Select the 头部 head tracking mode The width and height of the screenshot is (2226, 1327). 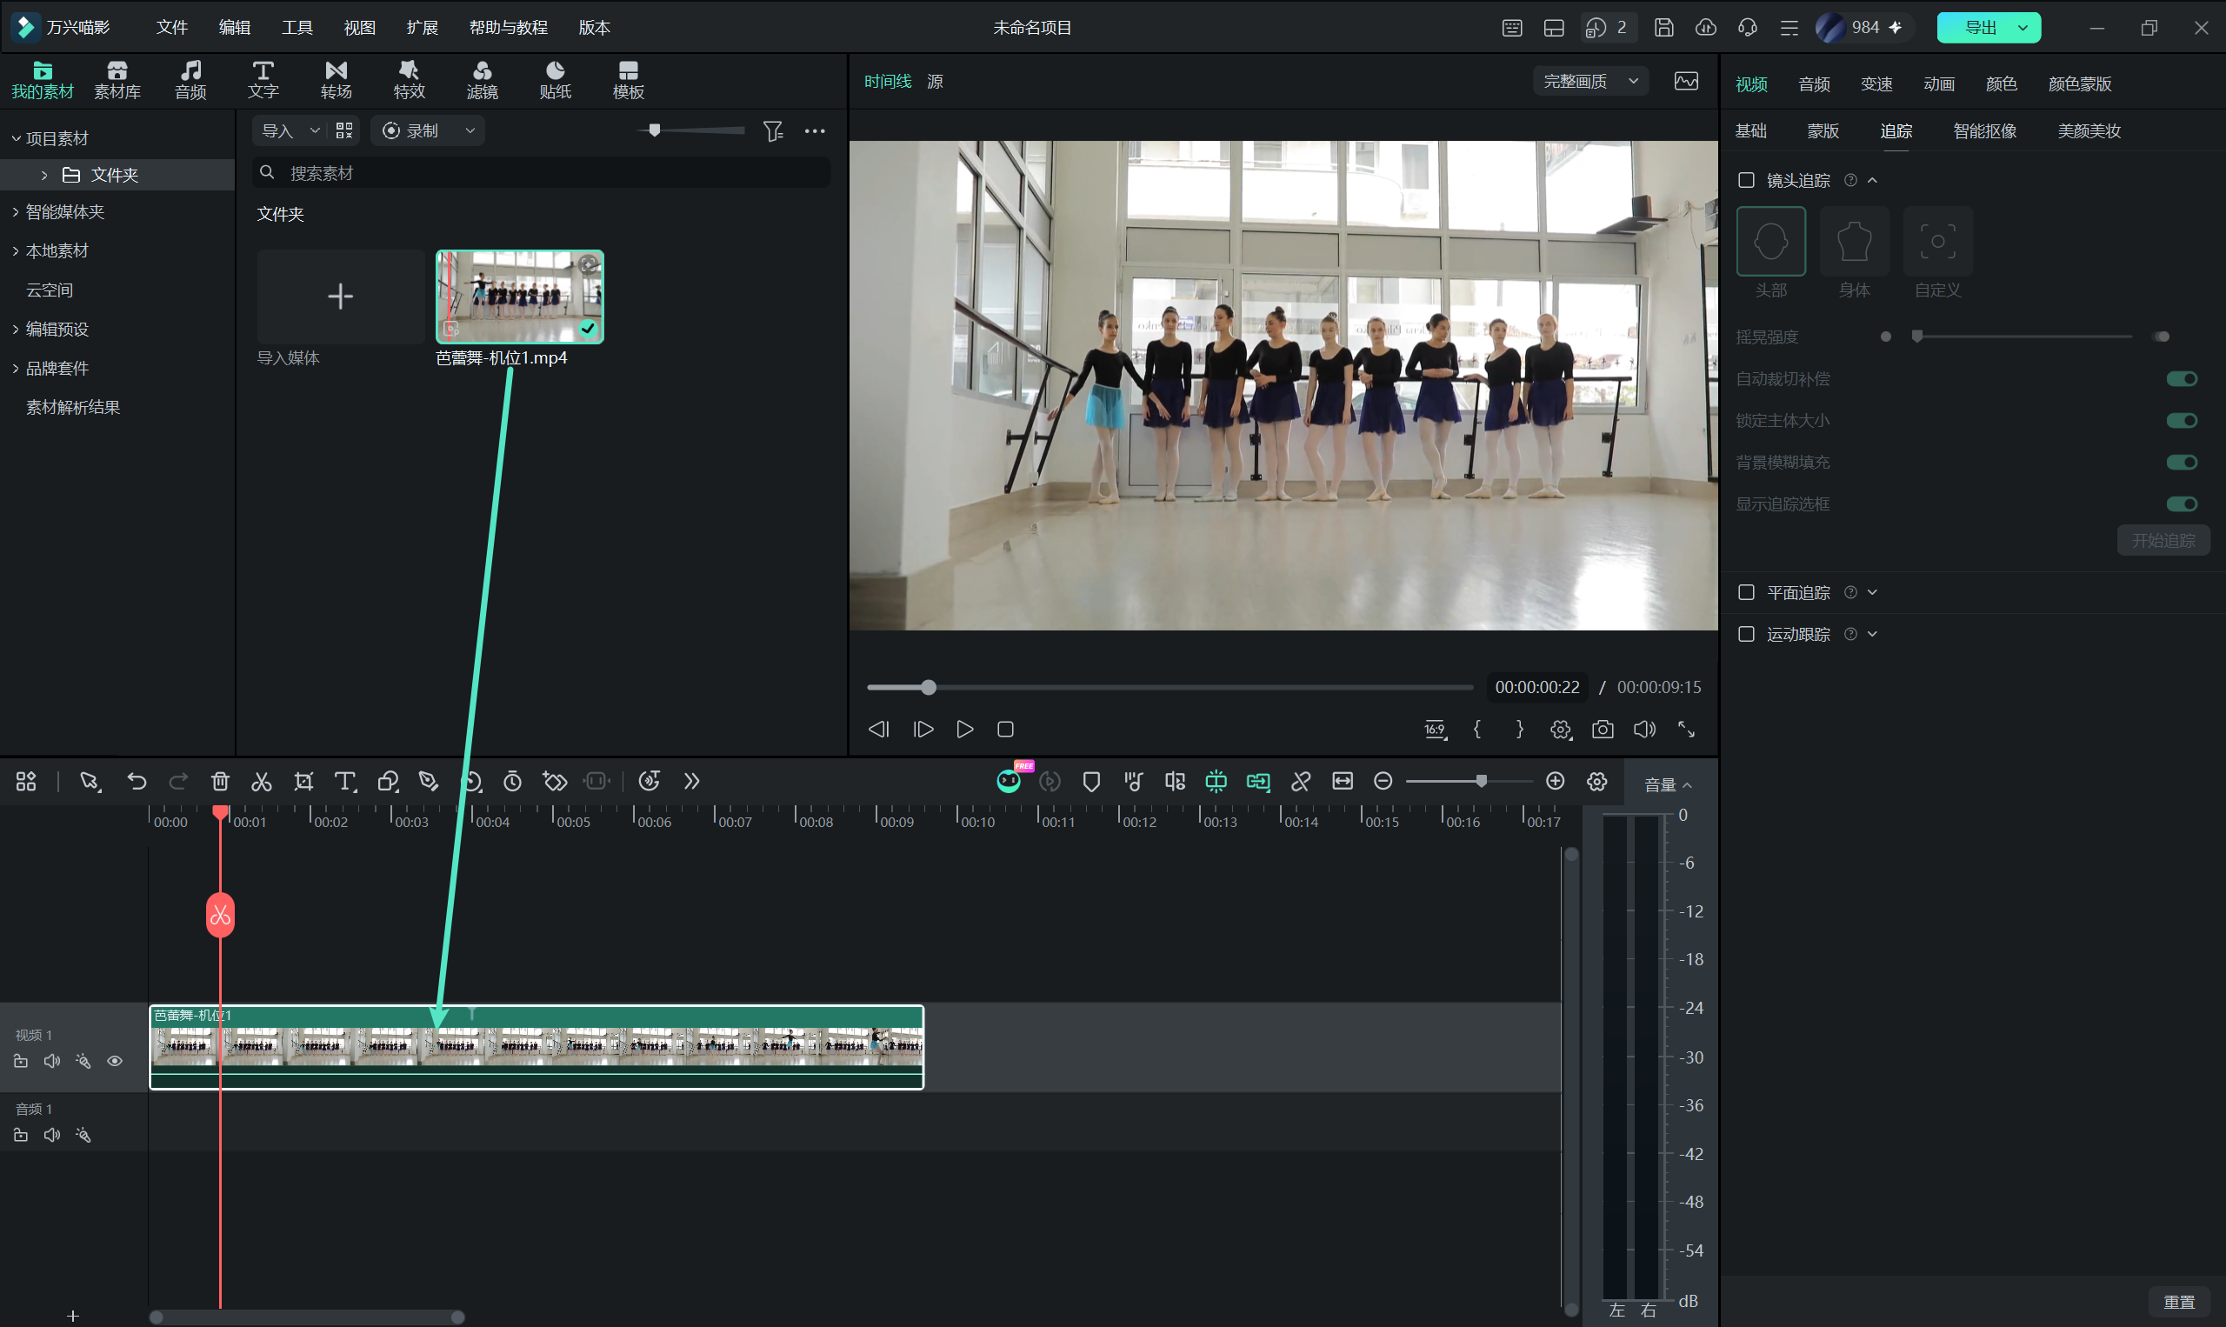click(1770, 242)
